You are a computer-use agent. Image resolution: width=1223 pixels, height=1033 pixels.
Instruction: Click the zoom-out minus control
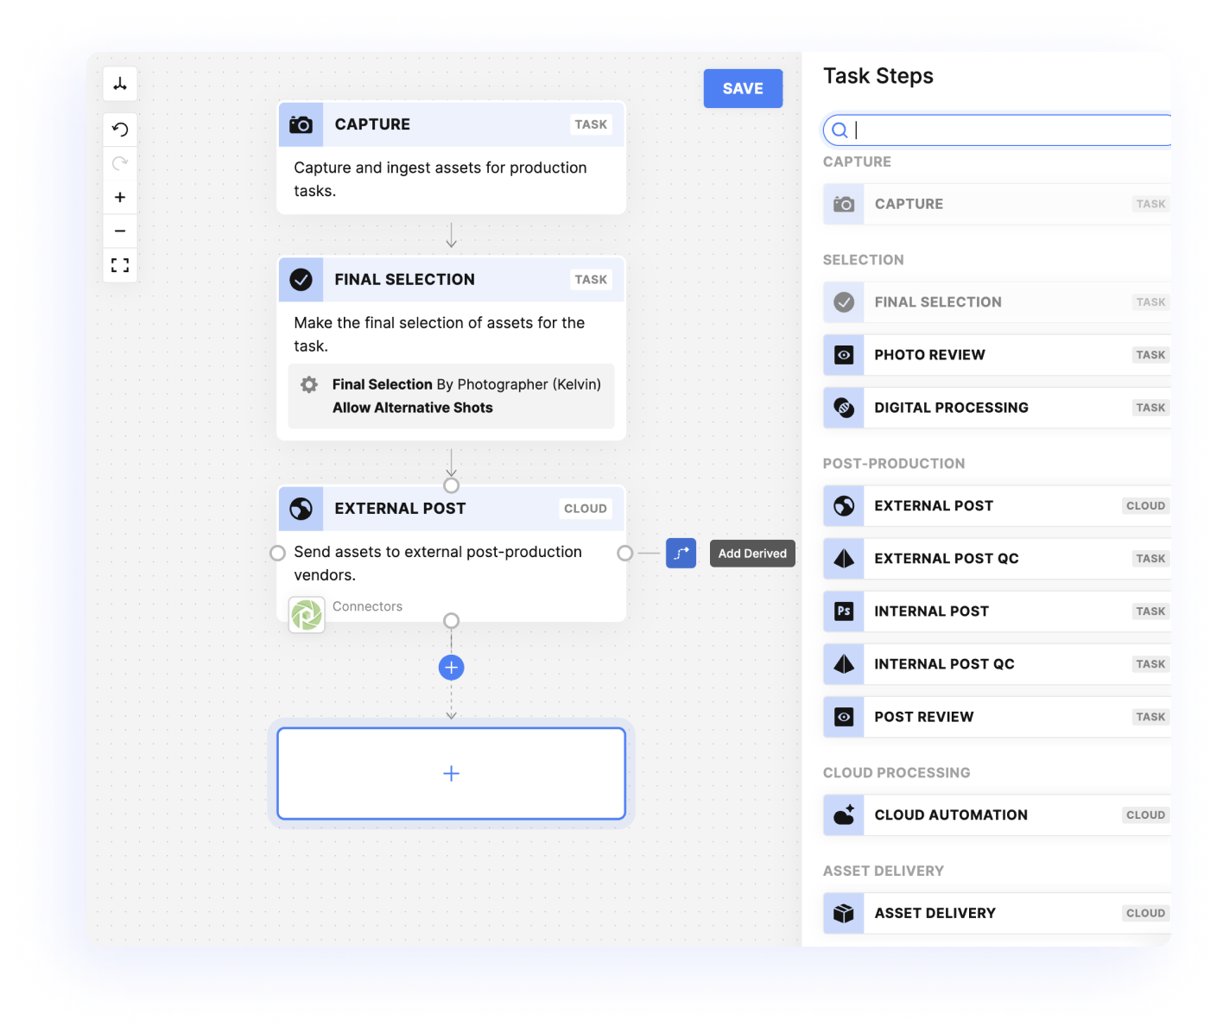(x=120, y=231)
